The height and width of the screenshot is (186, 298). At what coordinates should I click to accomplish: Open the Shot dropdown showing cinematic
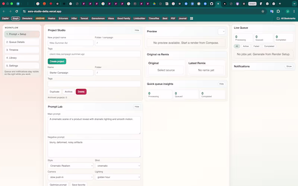(118, 166)
